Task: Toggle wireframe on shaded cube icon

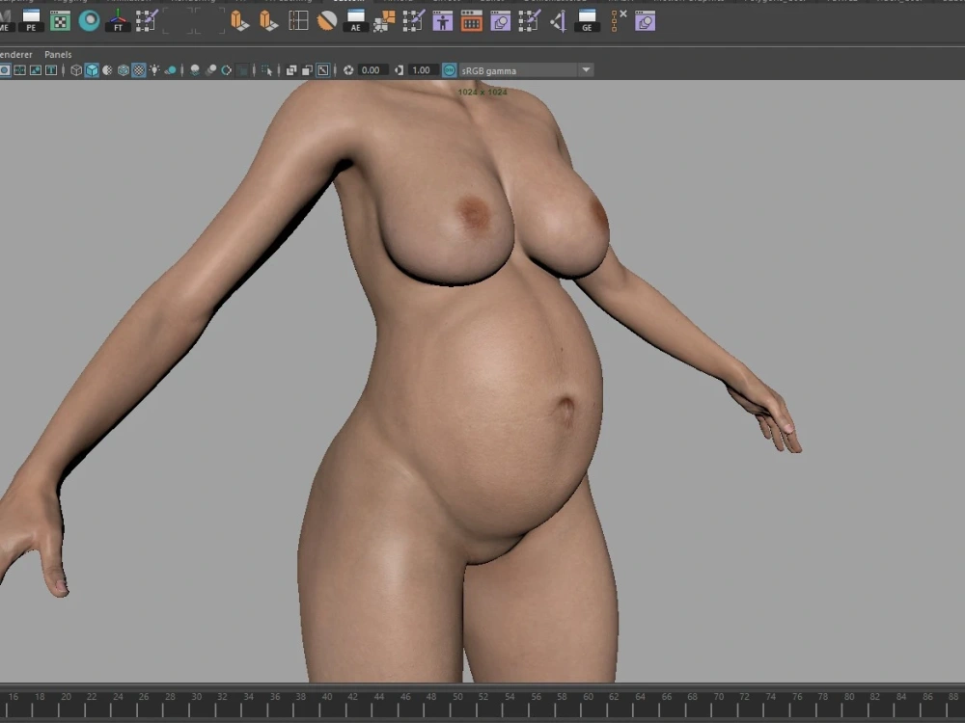Action: 124,70
